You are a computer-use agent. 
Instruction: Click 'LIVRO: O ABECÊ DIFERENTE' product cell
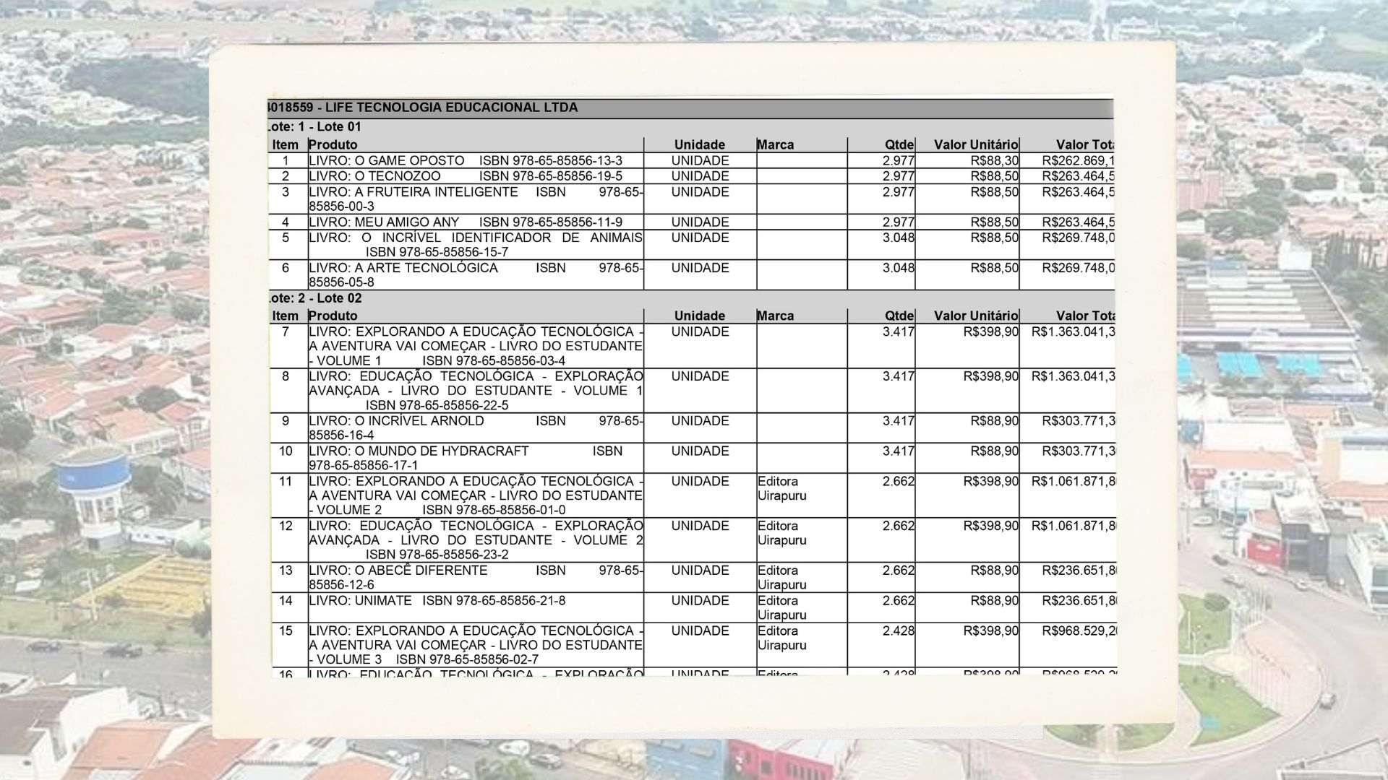pos(476,578)
